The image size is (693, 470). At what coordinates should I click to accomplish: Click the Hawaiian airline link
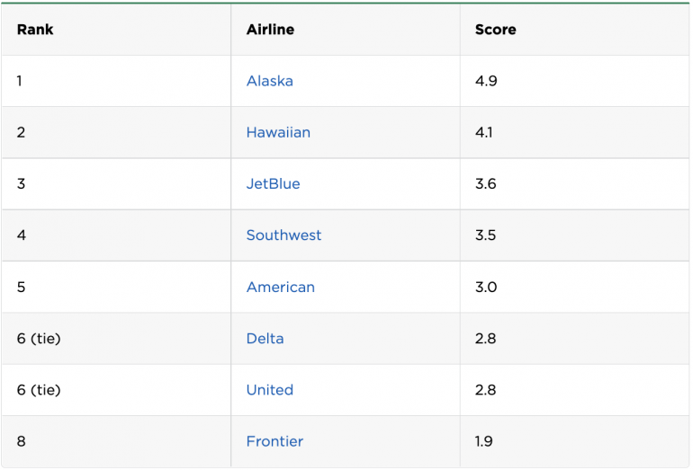point(278,132)
